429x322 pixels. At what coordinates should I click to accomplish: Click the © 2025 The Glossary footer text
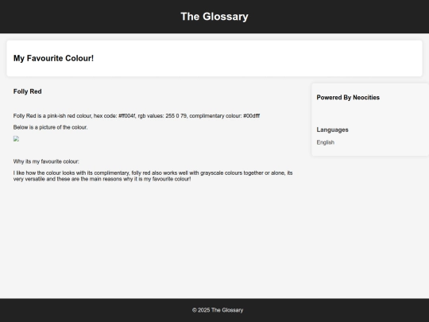point(218,310)
